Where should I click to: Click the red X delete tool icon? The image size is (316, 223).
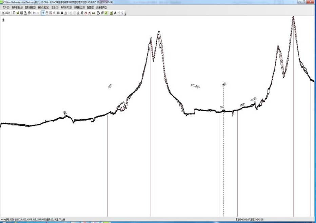(x=90, y=13)
